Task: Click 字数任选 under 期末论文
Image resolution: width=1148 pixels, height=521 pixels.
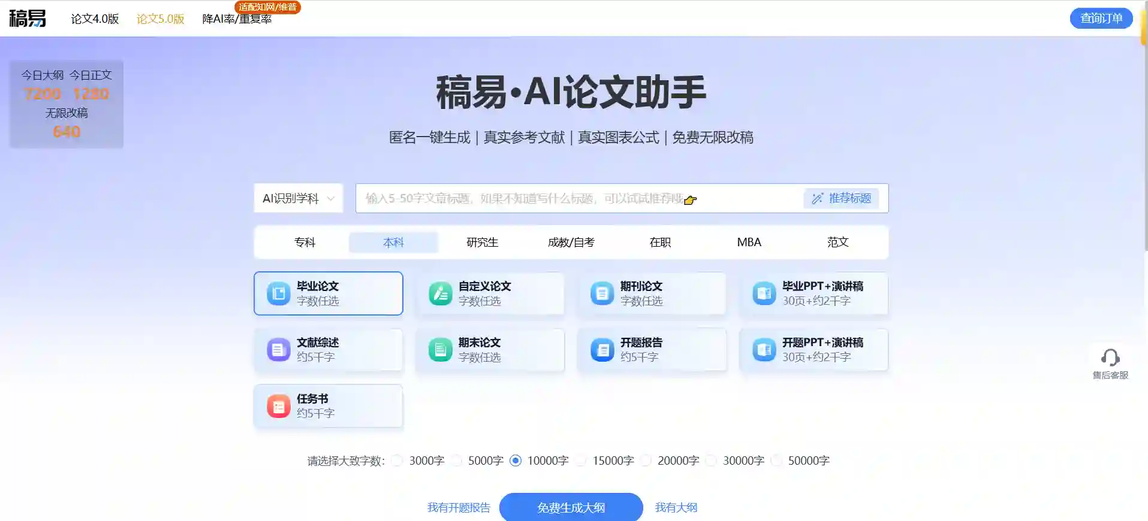Action: tap(480, 358)
